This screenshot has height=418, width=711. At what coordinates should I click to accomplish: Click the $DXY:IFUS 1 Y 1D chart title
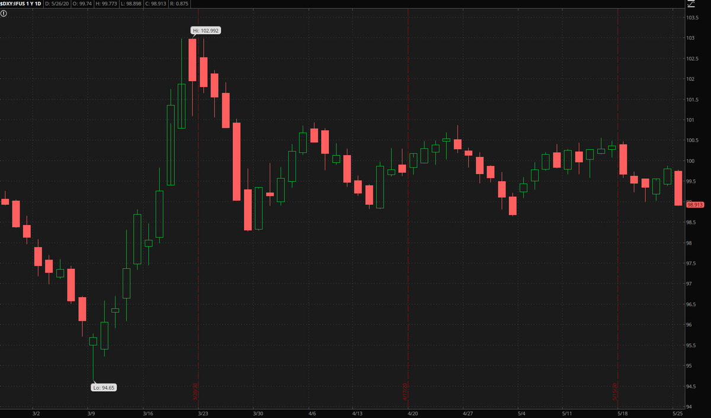coord(21,4)
